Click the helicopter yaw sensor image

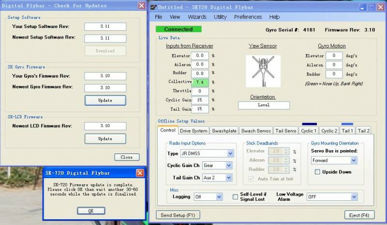click(263, 71)
